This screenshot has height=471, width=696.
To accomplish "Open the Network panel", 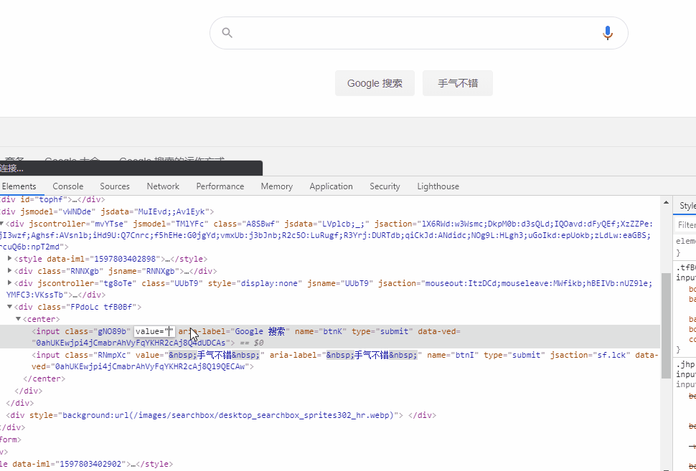I will click(163, 186).
